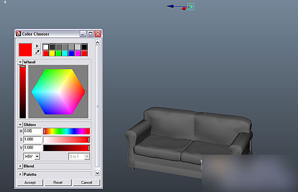Screen dimensions: 298x192
Task: Click the Color Chooser title bar icon
Action: coord(18,34)
